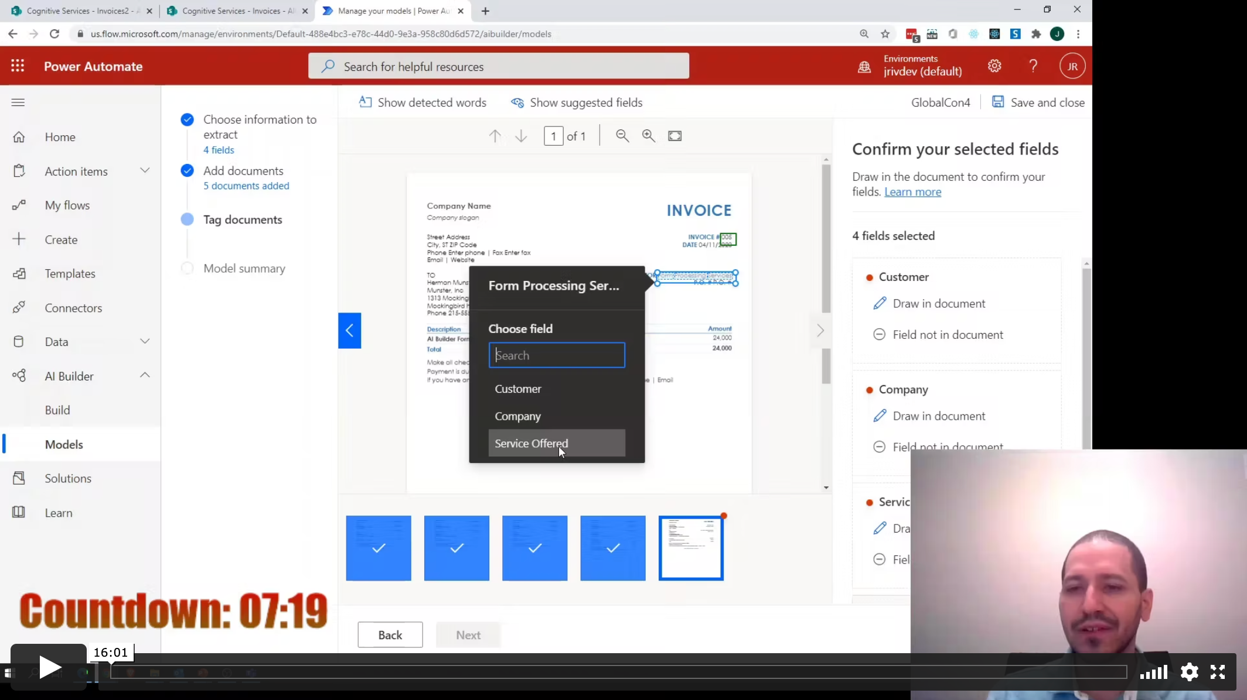Toggle Show suggested fields

(x=577, y=102)
